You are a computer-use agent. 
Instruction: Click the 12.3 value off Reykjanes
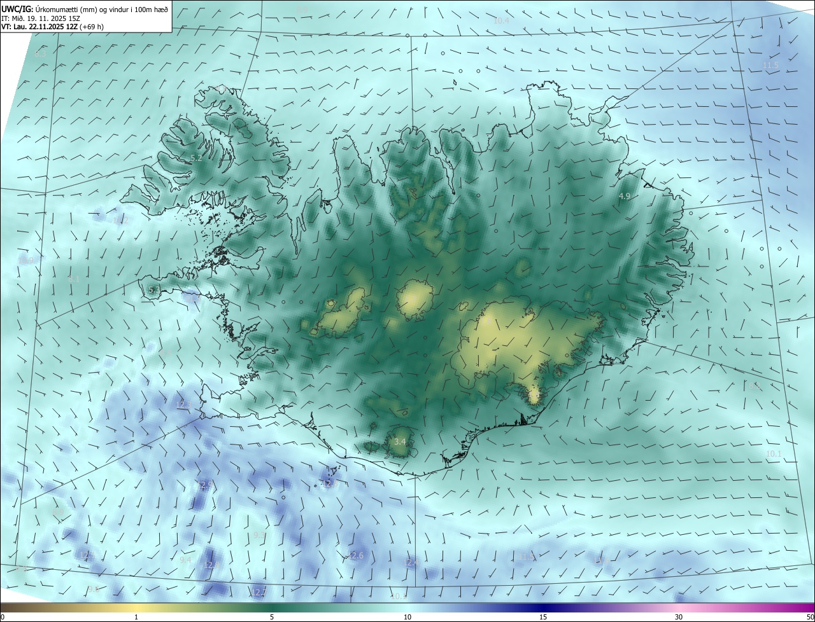coord(183,404)
